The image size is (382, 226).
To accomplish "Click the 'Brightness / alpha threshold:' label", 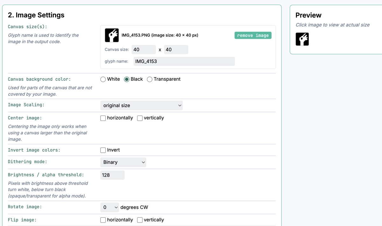I will pos(46,175).
